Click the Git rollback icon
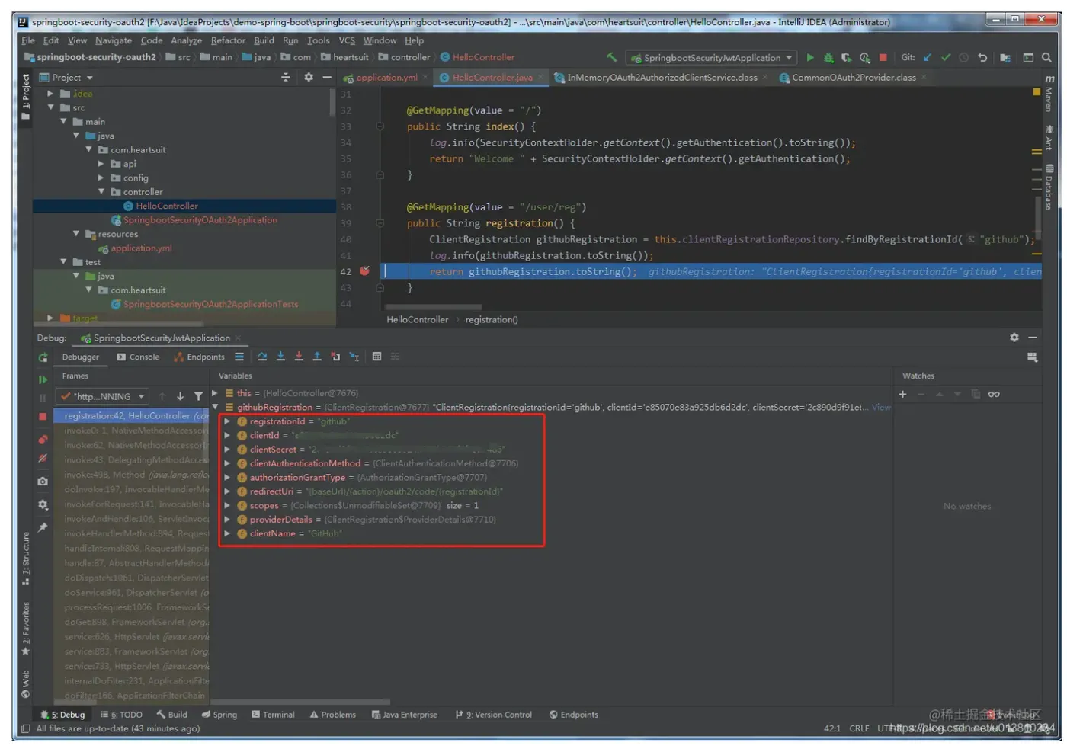Viewport: 1067px width, 749px height. click(982, 57)
